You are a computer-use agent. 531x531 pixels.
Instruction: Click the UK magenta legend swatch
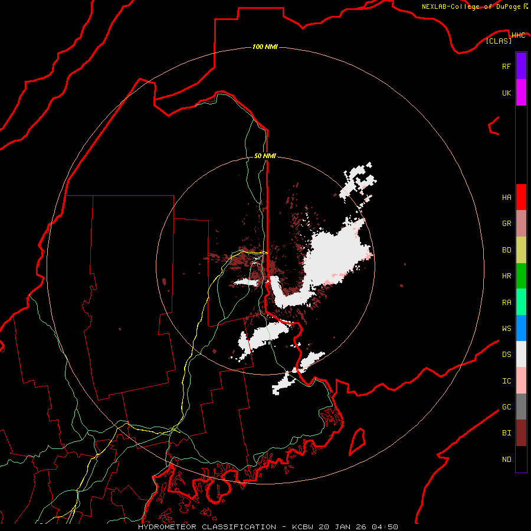(x=521, y=93)
